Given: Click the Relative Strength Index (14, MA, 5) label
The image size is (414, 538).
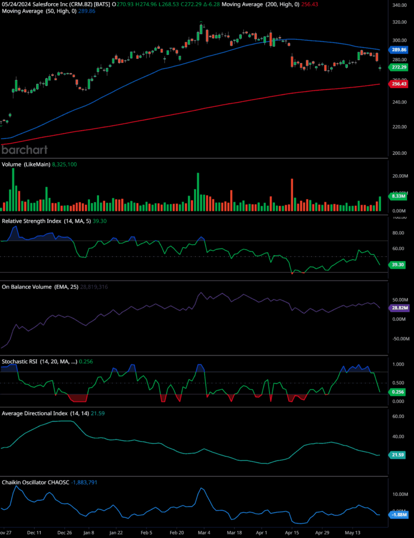Looking at the screenshot, I should 46,221.
